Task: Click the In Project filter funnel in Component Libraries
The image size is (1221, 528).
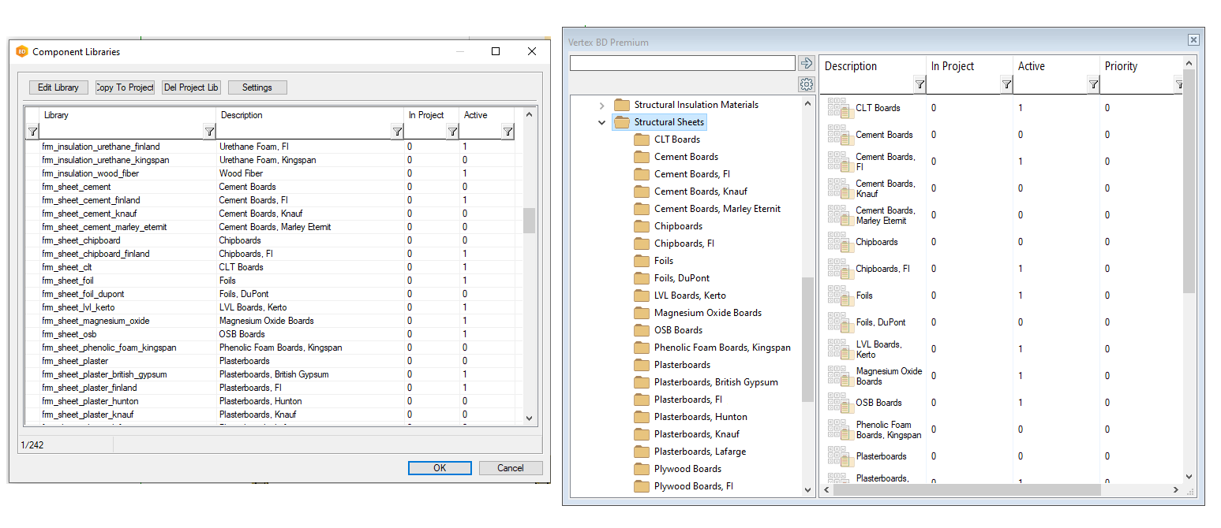Action: tap(452, 132)
